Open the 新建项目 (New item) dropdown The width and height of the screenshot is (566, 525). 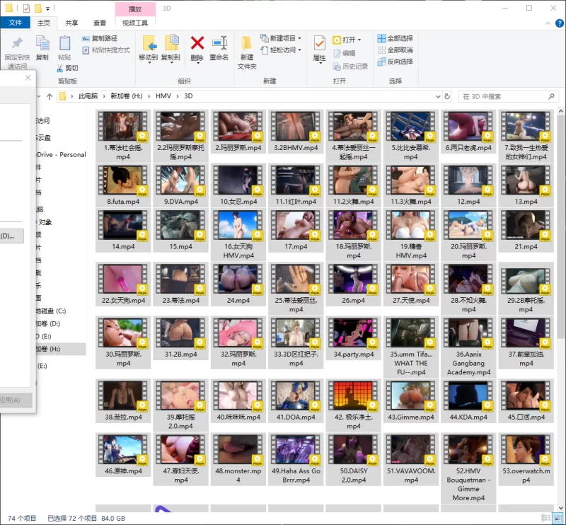pos(281,38)
